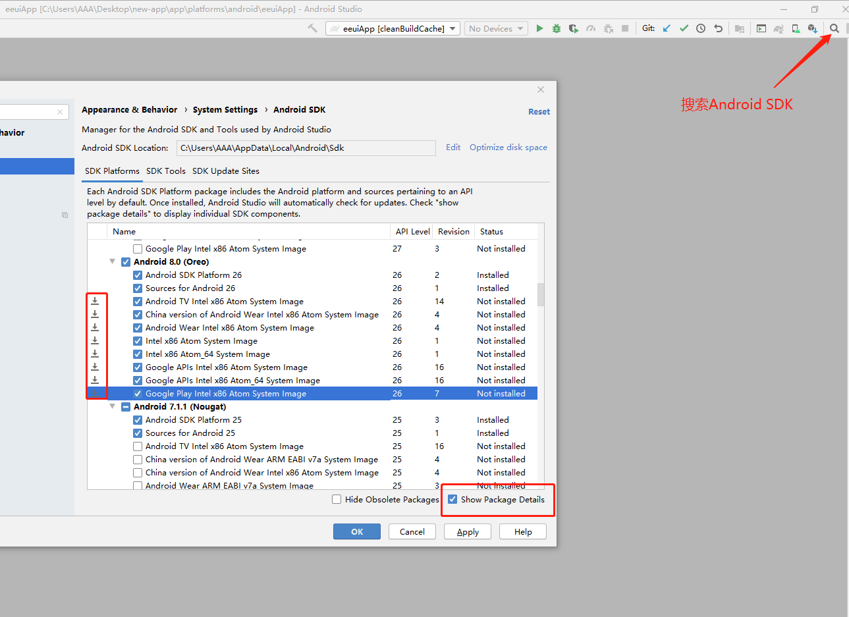Click Git Commit checkmark icon
The width and height of the screenshot is (849, 617).
pyautogui.click(x=684, y=28)
